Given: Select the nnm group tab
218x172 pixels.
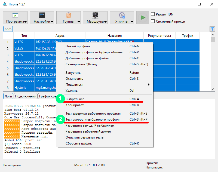Looking at the screenshot, I should click(x=8, y=29).
